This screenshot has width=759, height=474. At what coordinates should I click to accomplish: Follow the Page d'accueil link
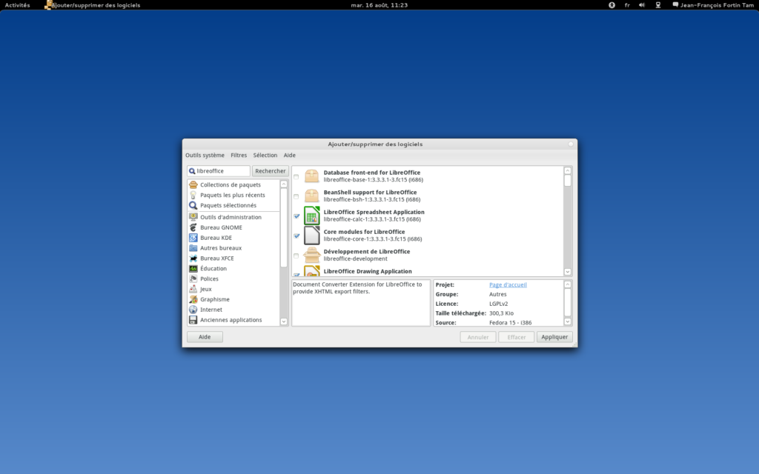508,285
